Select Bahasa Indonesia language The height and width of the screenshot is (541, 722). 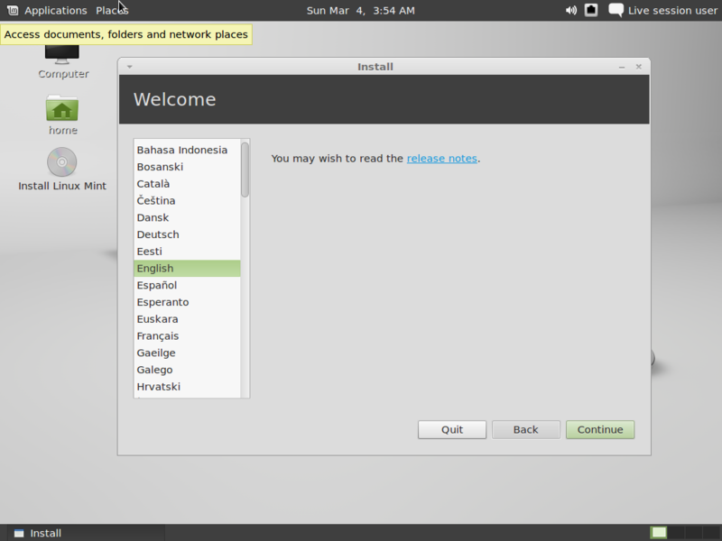pos(187,150)
